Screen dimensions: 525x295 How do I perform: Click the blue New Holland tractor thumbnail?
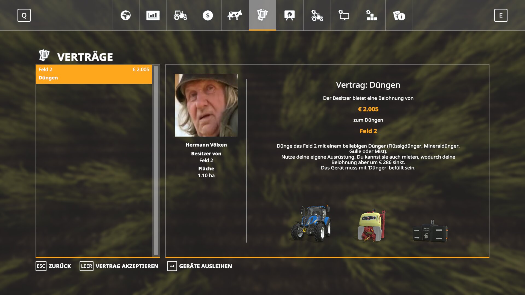(311, 223)
